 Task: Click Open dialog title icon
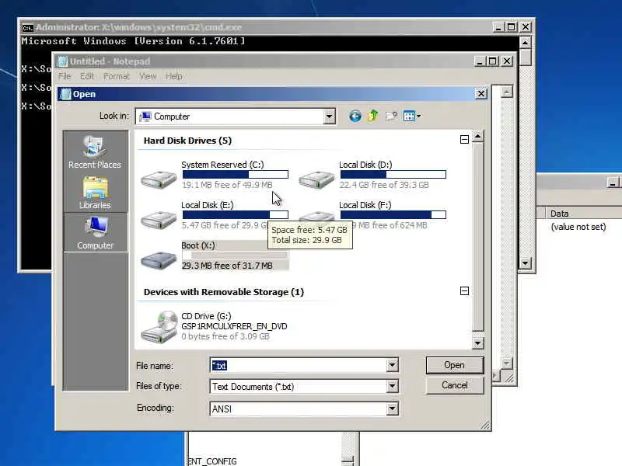65,94
